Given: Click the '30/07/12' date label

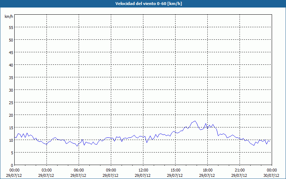Looking at the screenshot, I should (271, 175).
